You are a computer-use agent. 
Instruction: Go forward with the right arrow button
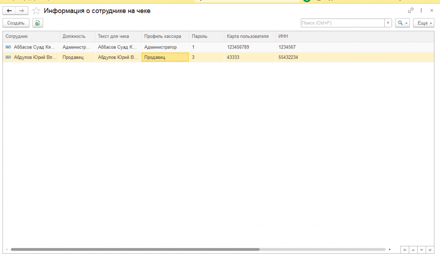[x=21, y=11]
